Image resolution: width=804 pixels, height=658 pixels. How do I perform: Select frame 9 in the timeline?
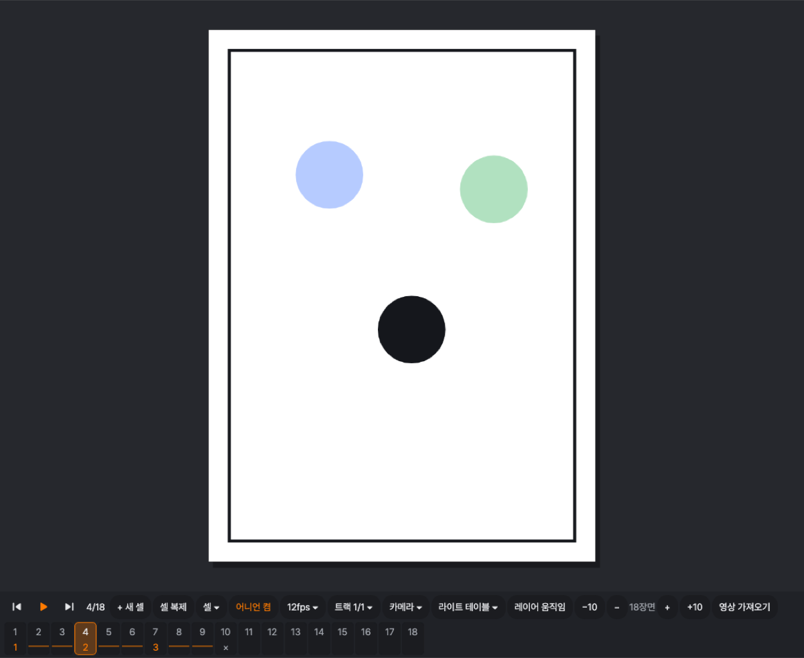pyautogui.click(x=202, y=639)
